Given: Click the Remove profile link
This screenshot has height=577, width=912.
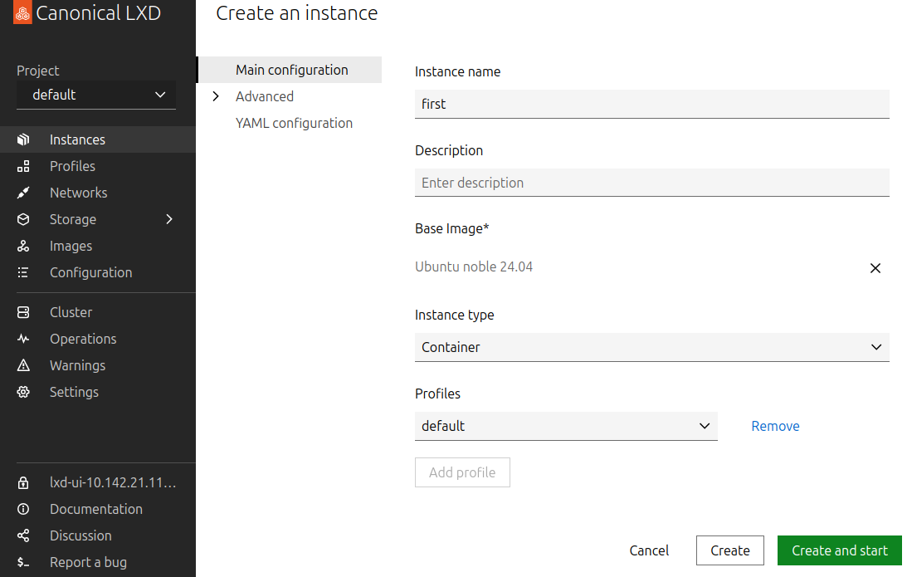Looking at the screenshot, I should (775, 426).
